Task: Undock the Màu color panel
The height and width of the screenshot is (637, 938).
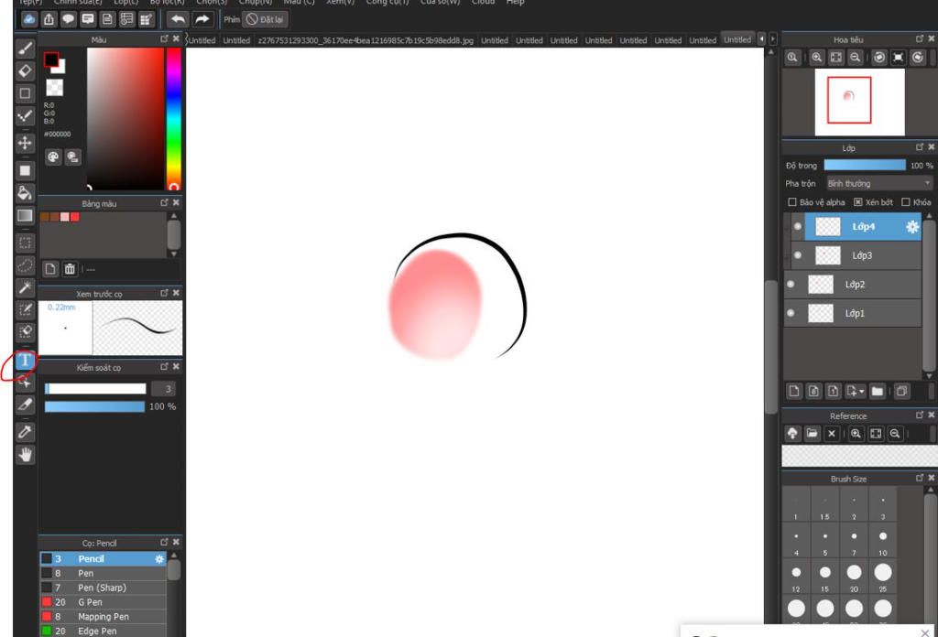Action: [165, 38]
